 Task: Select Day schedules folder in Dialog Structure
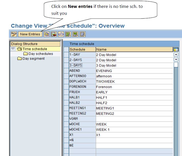point(40,54)
